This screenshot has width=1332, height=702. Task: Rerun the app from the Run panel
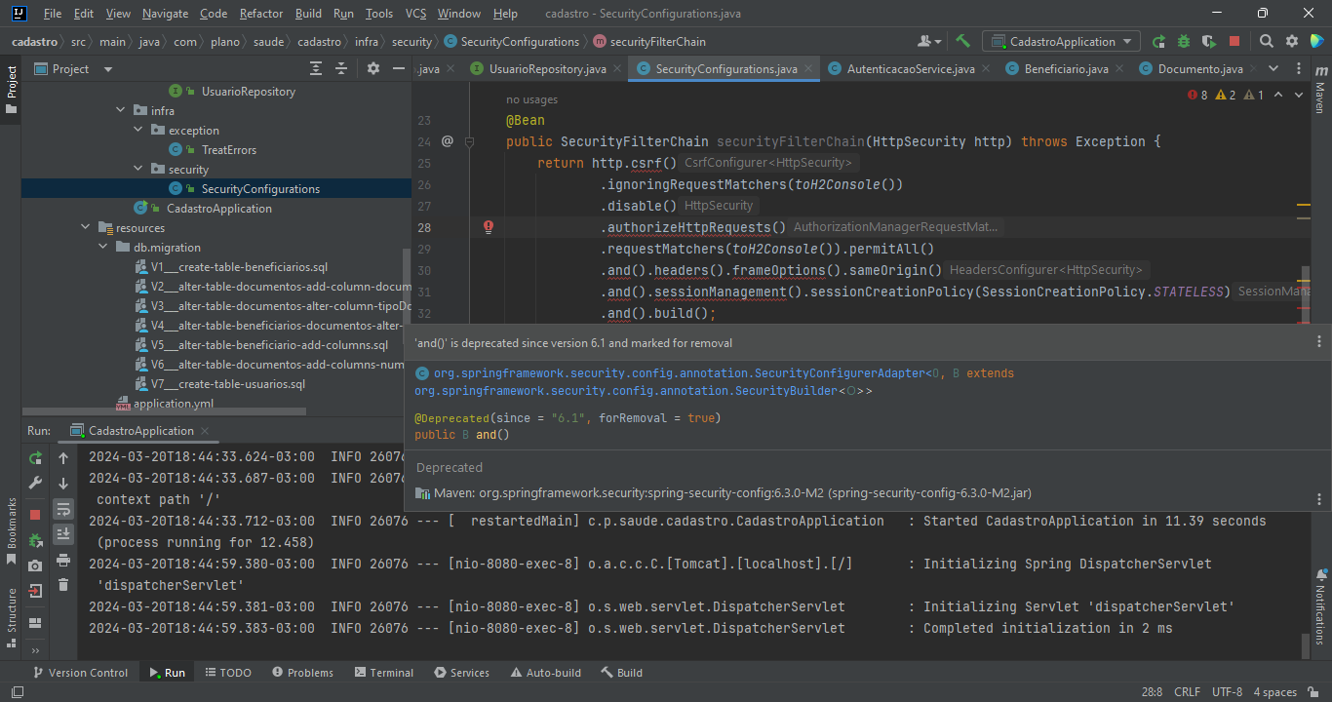point(35,457)
